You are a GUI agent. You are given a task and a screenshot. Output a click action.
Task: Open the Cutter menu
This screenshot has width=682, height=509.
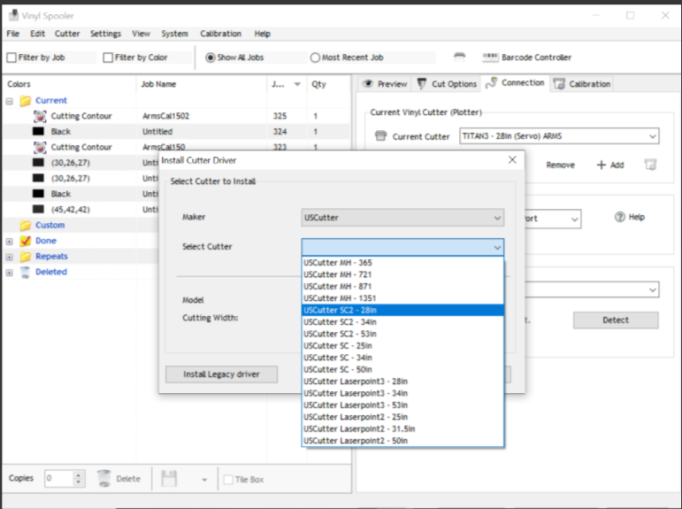tap(67, 34)
